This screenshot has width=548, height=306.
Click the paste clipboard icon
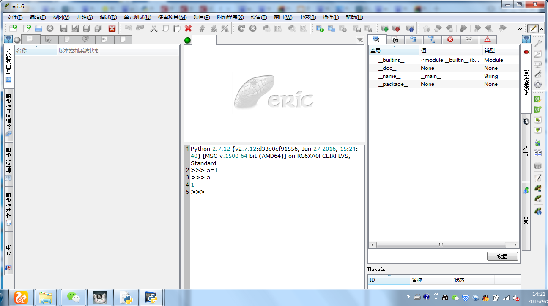click(x=177, y=28)
